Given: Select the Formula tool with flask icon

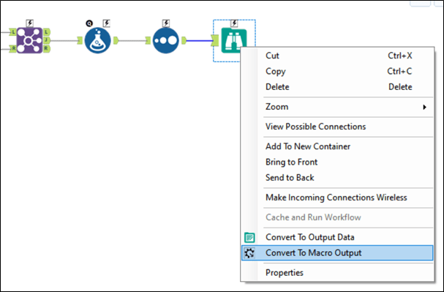Looking at the screenshot, I should point(98,40).
